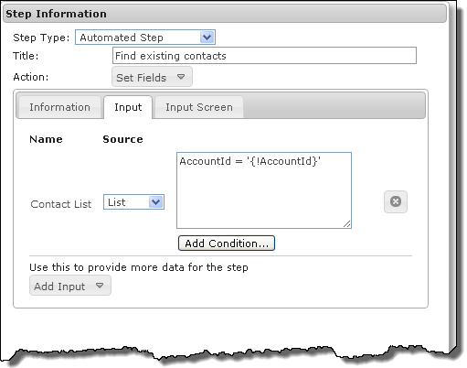The height and width of the screenshot is (368, 467).
Task: Remove the Contact List input row
Action: (396, 201)
